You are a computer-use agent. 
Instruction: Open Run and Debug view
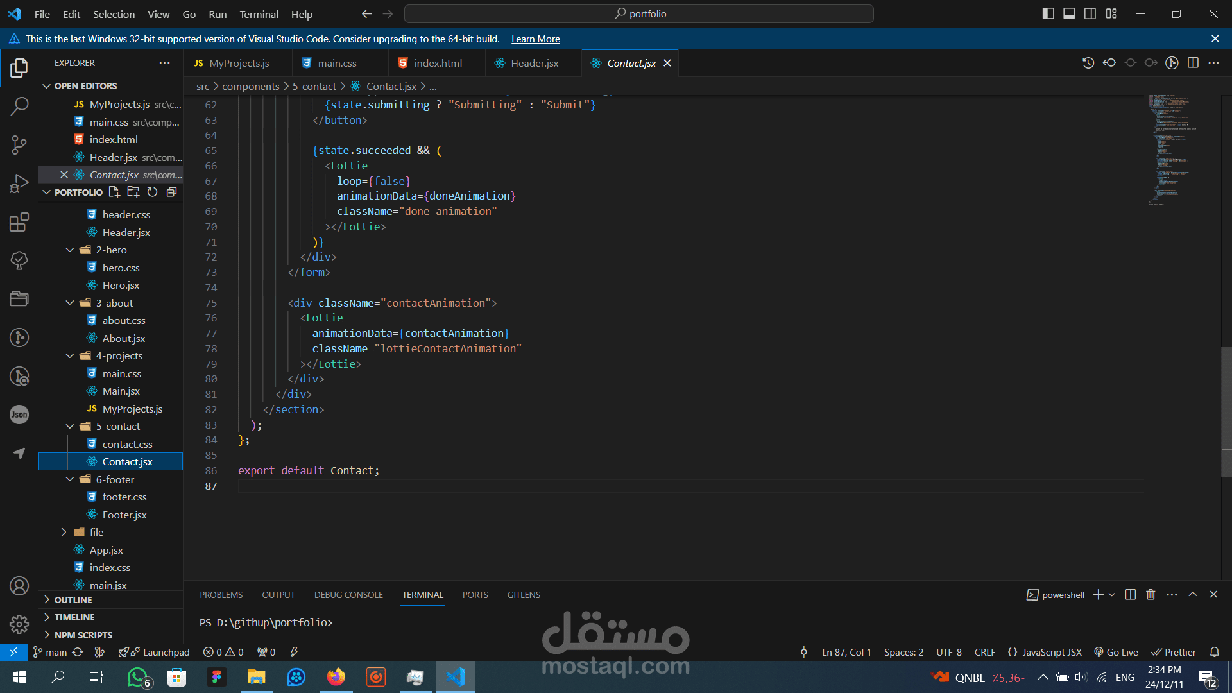point(19,184)
